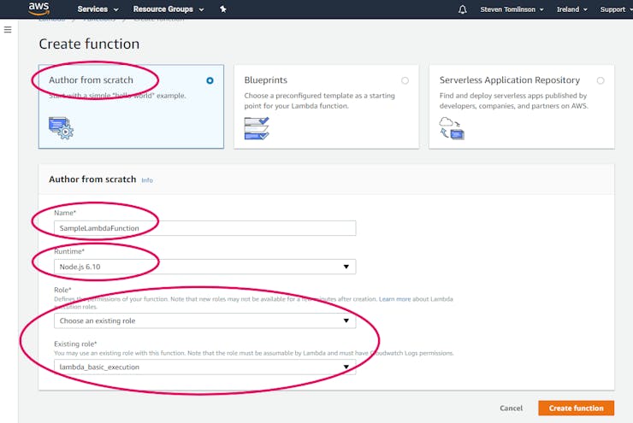
Task: Open the Steven Tomlinson account menu
Action: [x=512, y=9]
